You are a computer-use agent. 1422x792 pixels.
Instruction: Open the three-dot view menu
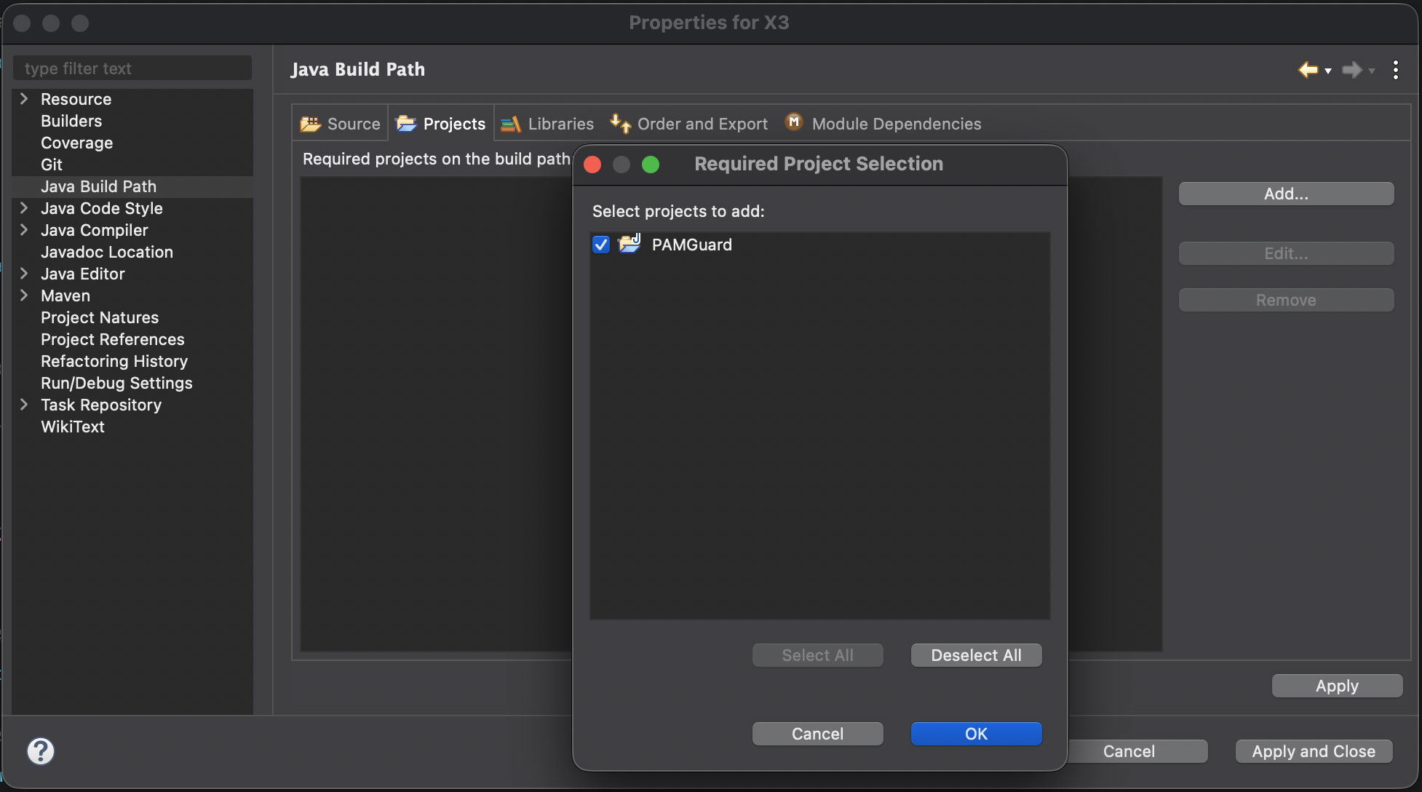pos(1395,70)
